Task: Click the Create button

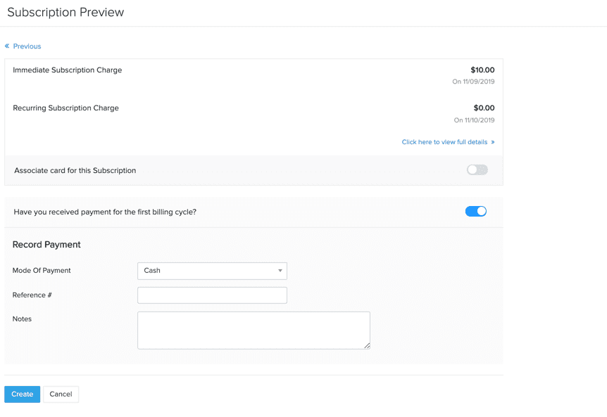Action: pos(22,394)
